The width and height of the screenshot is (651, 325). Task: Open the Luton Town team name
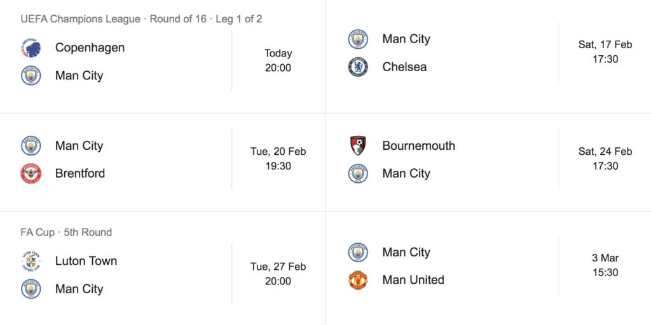[x=86, y=261]
